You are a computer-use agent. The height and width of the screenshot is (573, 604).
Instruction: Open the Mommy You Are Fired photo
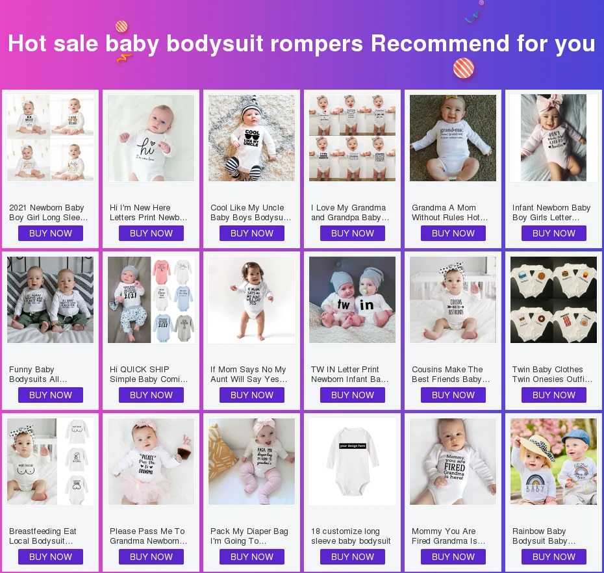click(453, 461)
